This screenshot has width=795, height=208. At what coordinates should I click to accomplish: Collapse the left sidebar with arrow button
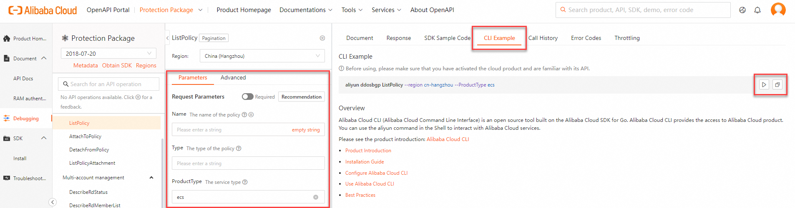[x=53, y=202]
